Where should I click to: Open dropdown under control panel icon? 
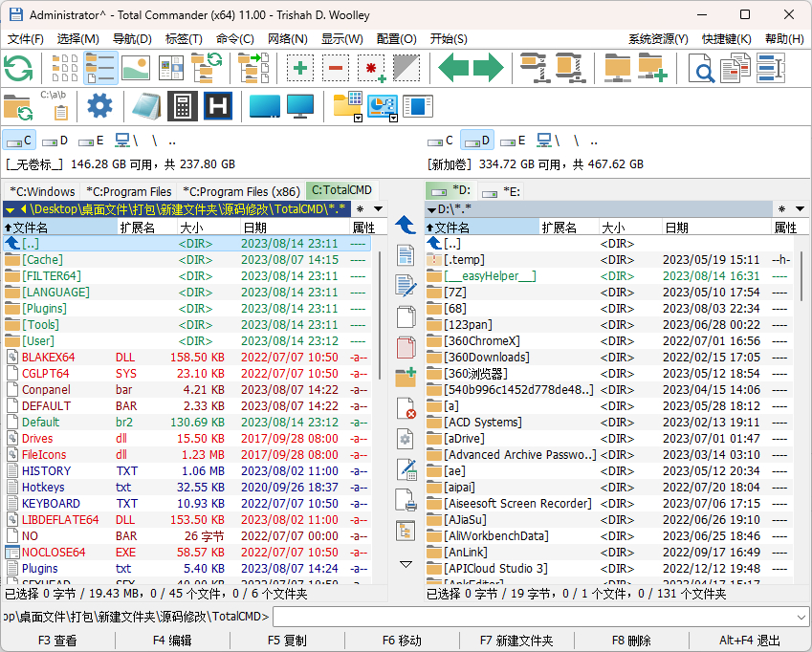click(394, 119)
